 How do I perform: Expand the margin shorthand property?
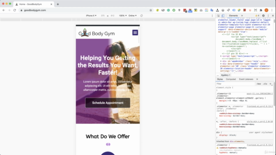coord(228,101)
